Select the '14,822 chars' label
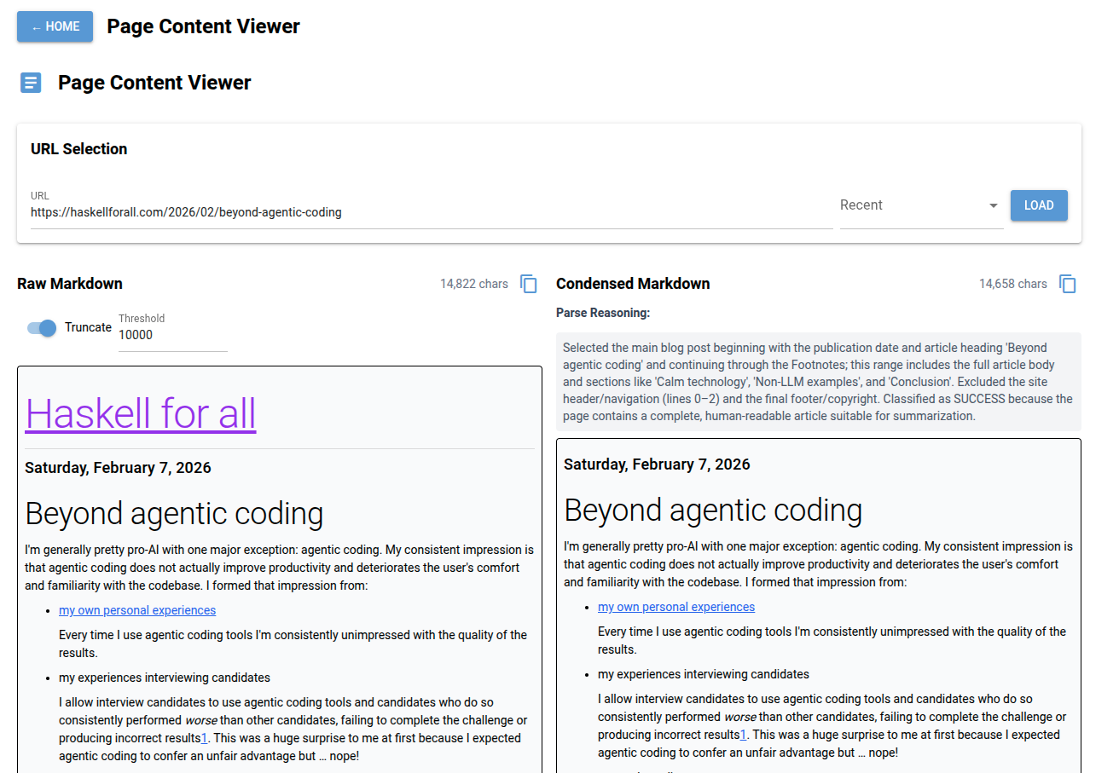Viewport: 1119px width, 773px height. coord(473,283)
